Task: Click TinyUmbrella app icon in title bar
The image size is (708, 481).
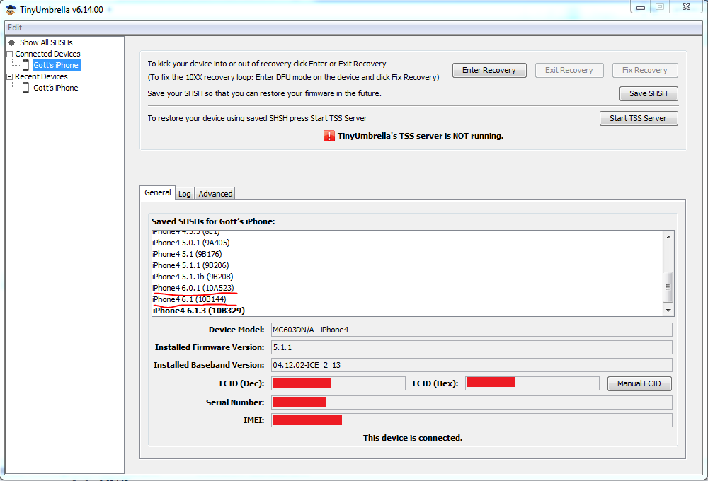Action: coord(11,9)
